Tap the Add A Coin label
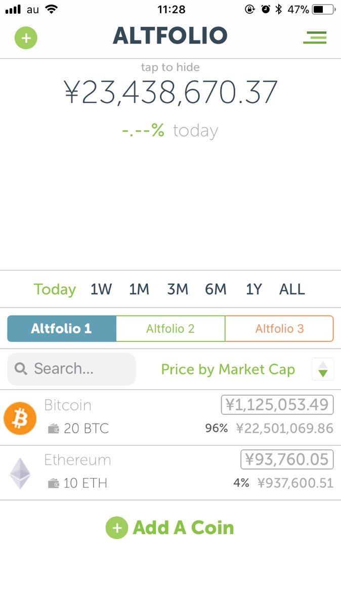This screenshot has height=608, width=341. point(183,528)
